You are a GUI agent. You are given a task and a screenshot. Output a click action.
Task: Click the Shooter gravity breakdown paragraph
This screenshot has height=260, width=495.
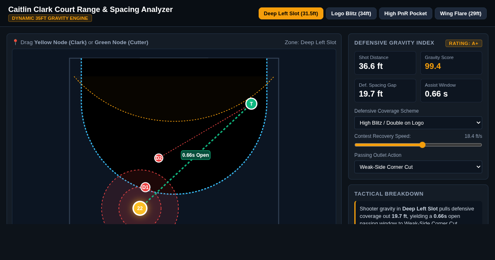(417, 214)
